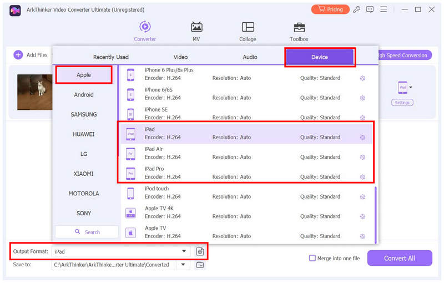
Task: Click the ArkThinker app logo
Action: (x=15, y=11)
